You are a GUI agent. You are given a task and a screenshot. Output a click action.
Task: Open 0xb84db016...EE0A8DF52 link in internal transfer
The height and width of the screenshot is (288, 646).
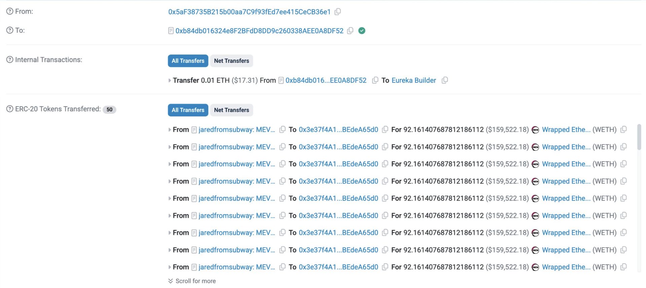coord(326,81)
